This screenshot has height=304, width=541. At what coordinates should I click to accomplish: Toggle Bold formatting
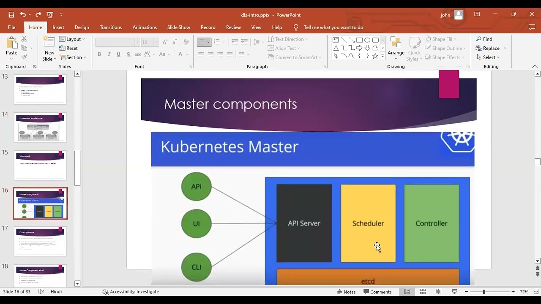[99, 54]
